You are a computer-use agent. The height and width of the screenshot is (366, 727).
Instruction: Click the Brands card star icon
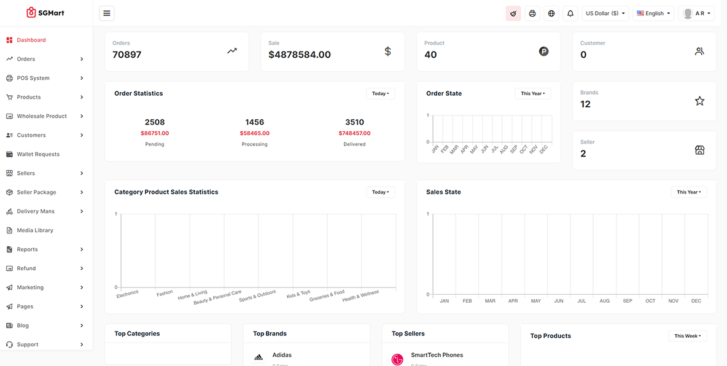coord(699,101)
